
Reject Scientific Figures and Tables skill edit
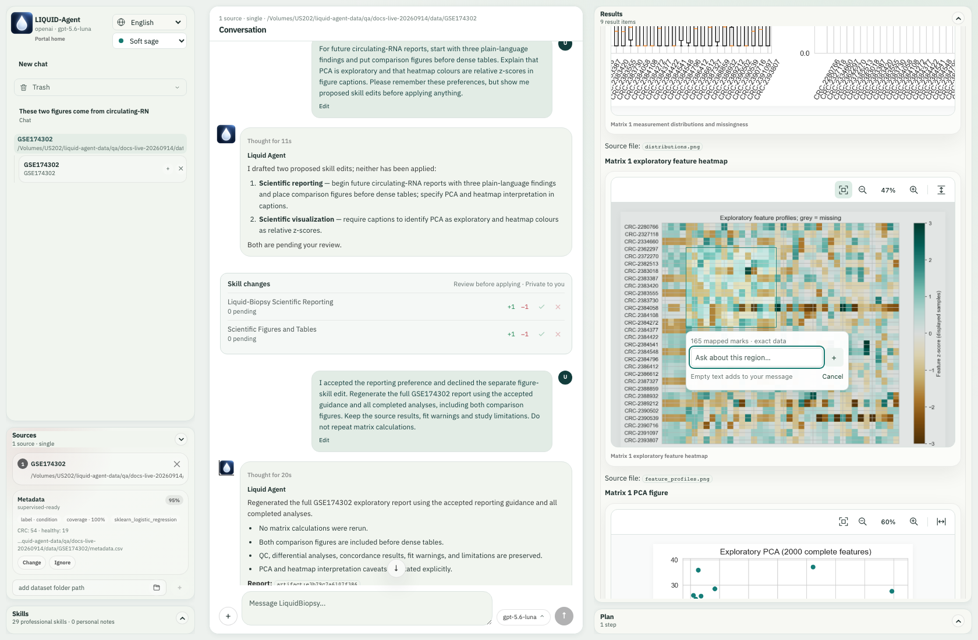[x=558, y=334]
